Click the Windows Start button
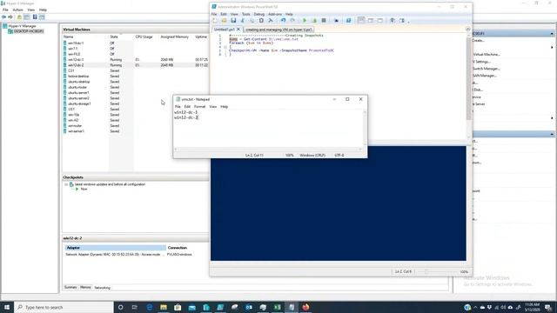The image size is (557, 313). [x=7, y=307]
